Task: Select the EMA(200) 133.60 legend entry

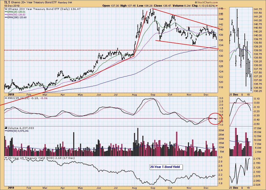Action: tap(16, 17)
